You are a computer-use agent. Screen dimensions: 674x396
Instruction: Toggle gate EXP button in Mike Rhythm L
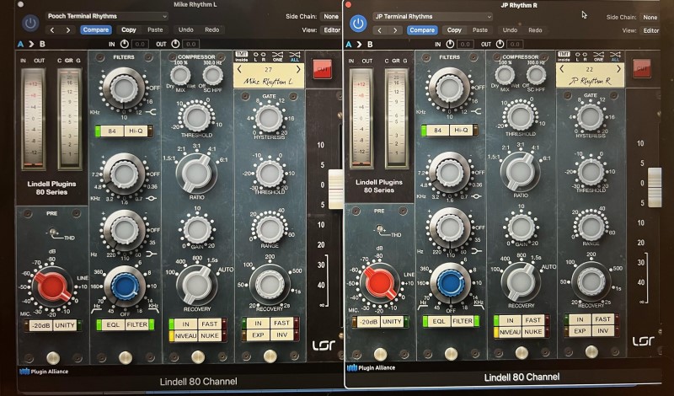pyautogui.click(x=258, y=334)
